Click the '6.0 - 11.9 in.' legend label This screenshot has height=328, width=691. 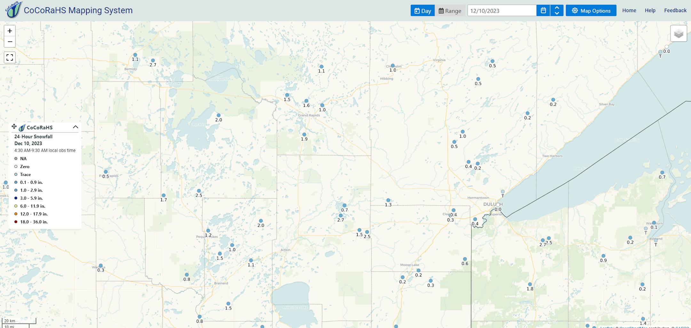point(33,206)
